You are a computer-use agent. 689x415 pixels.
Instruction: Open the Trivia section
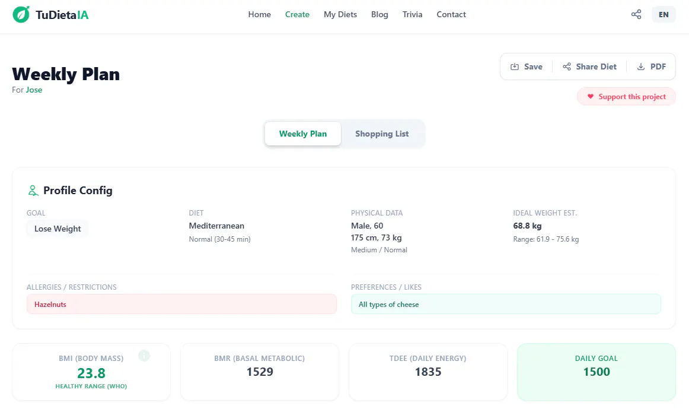[412, 14]
